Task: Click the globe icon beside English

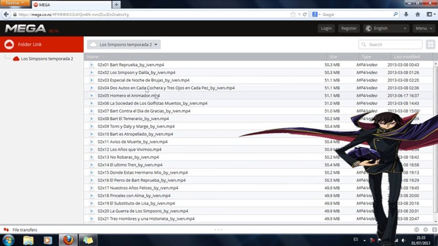Action: click(368, 28)
